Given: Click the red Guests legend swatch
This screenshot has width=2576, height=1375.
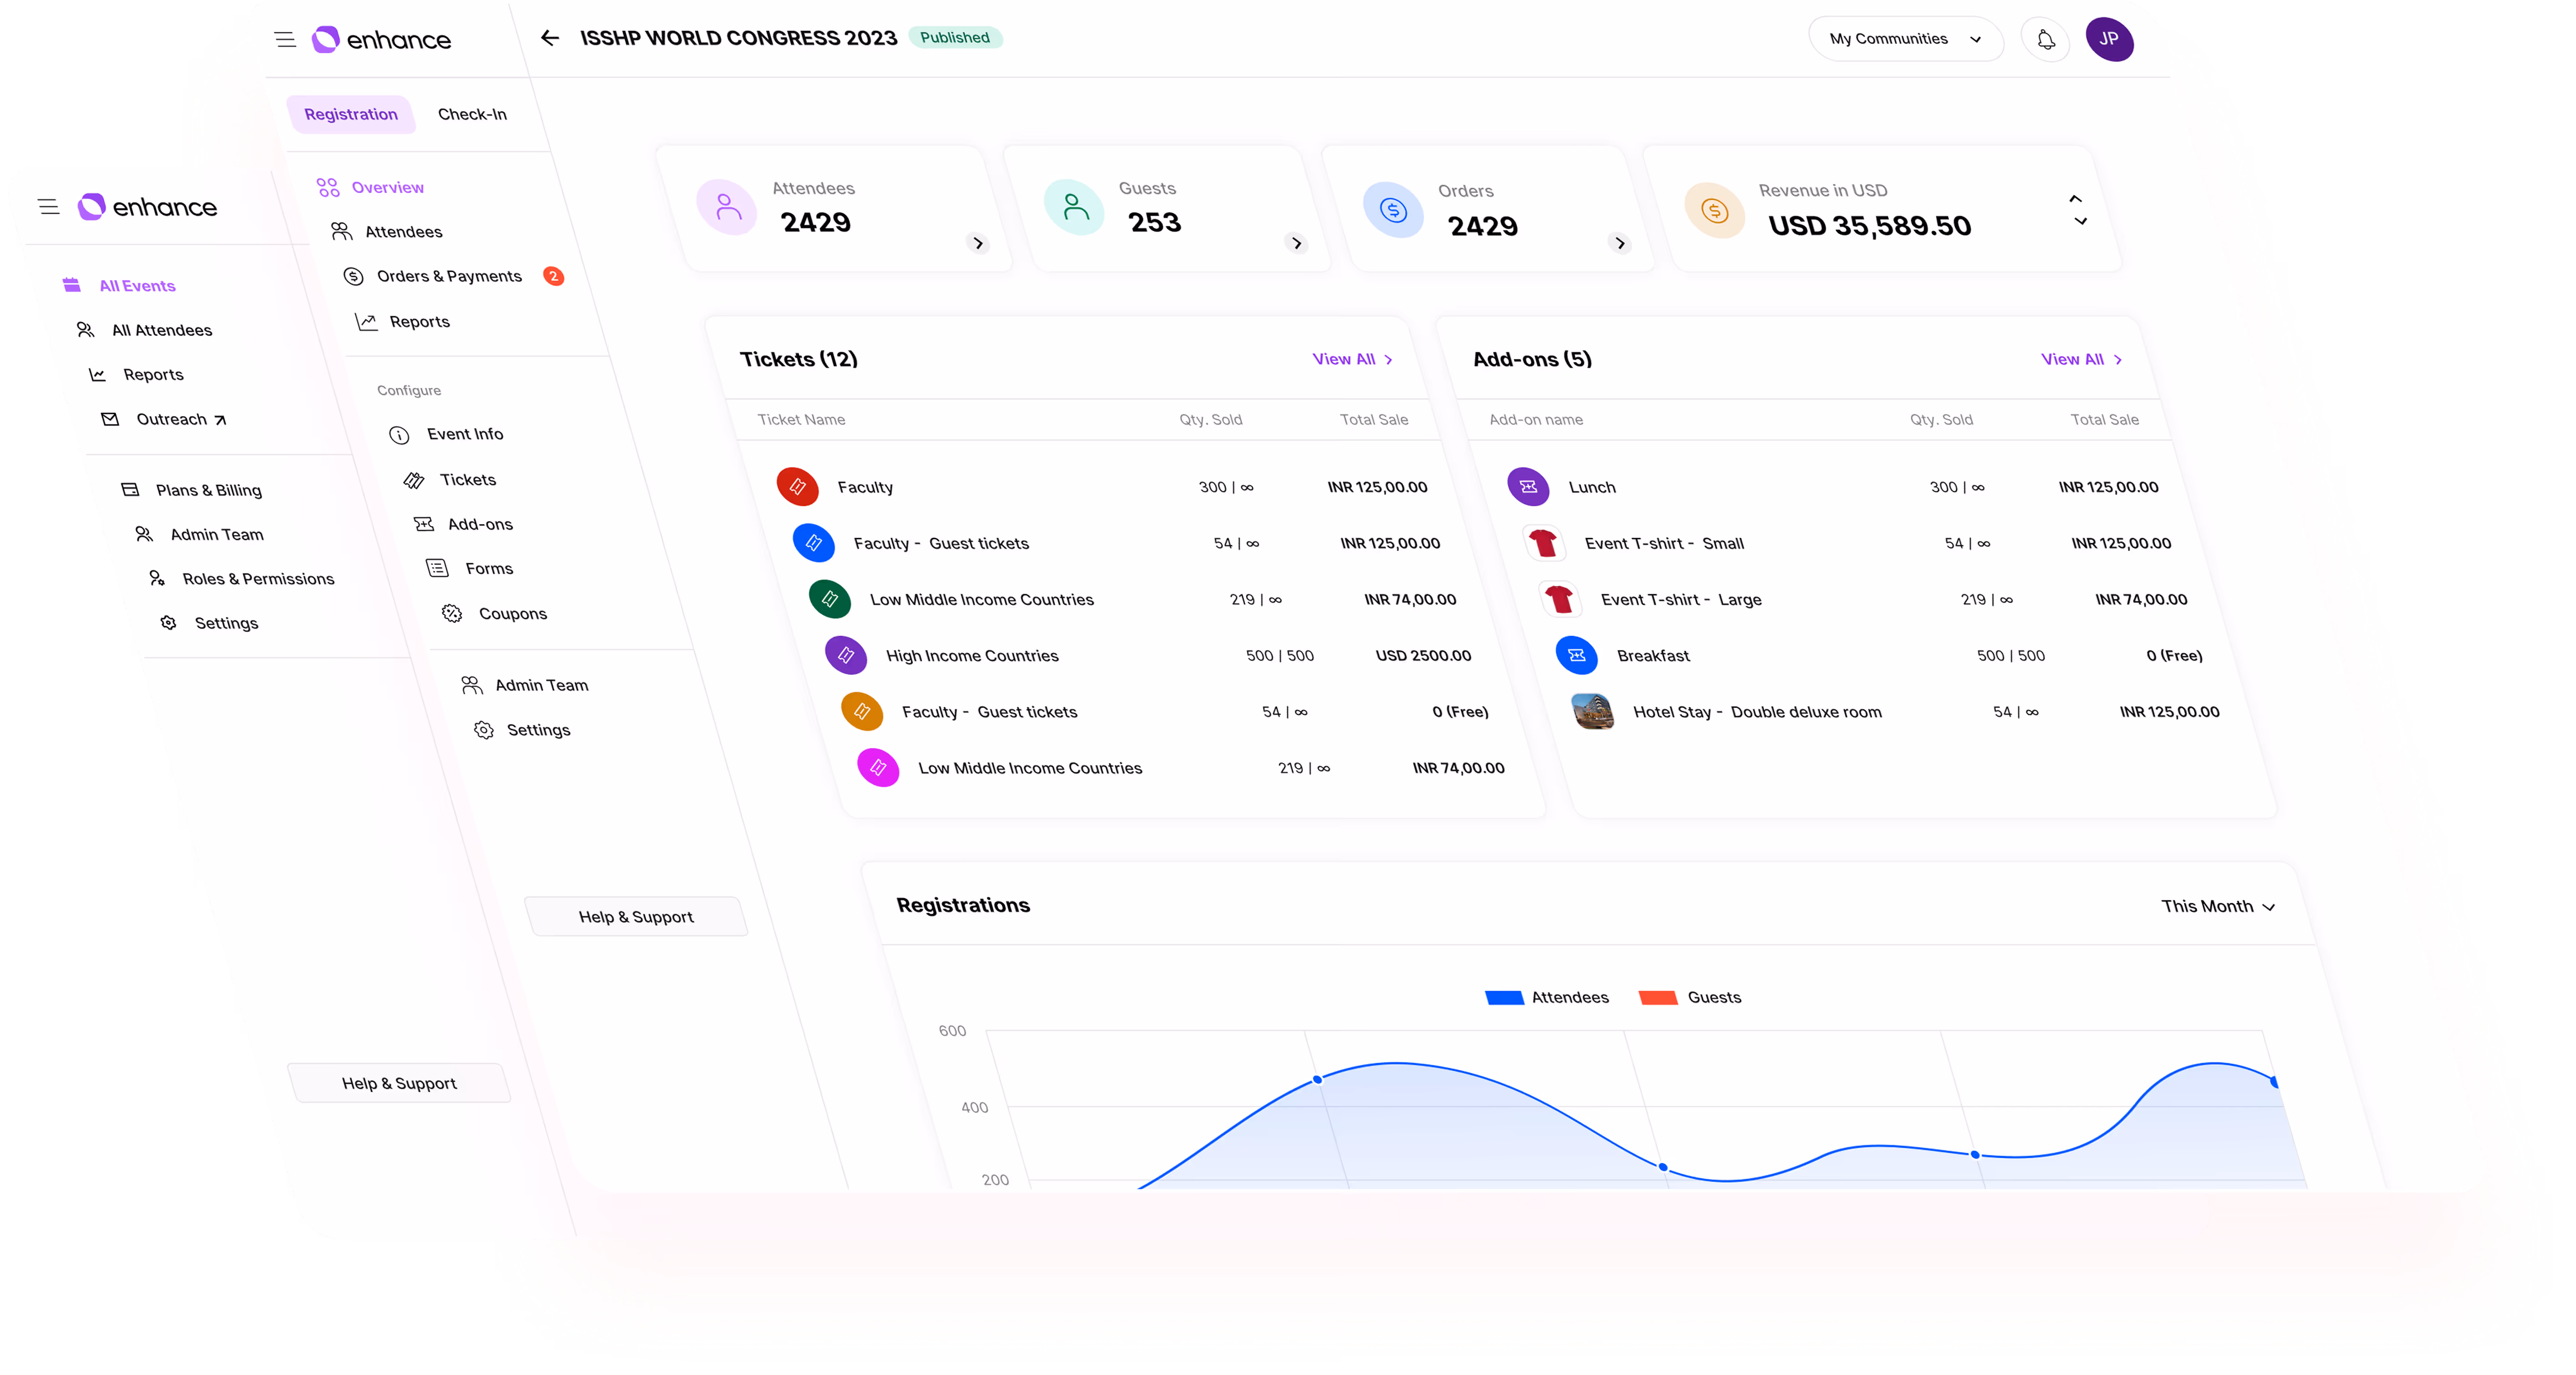Looking at the screenshot, I should (x=1657, y=997).
